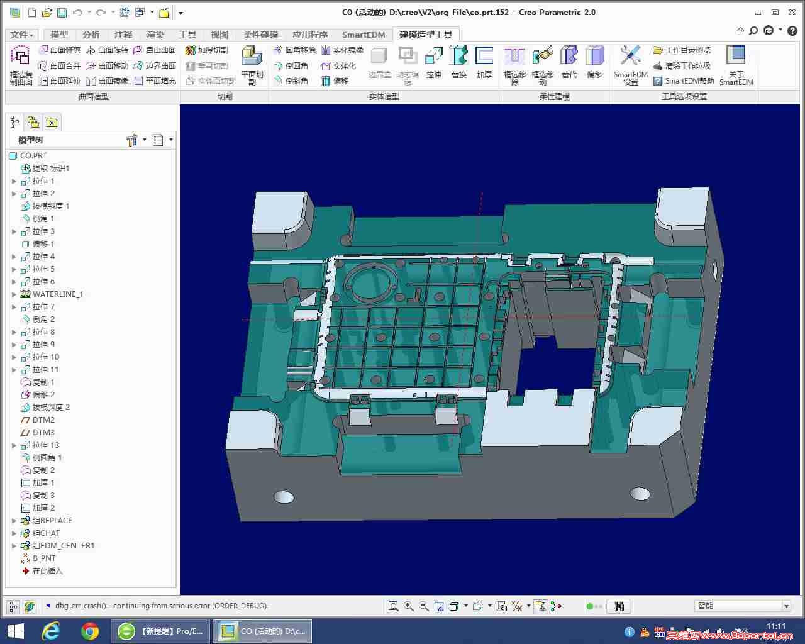
Task: Select 拔模斜度 1 in the model tree
Action: coord(45,206)
